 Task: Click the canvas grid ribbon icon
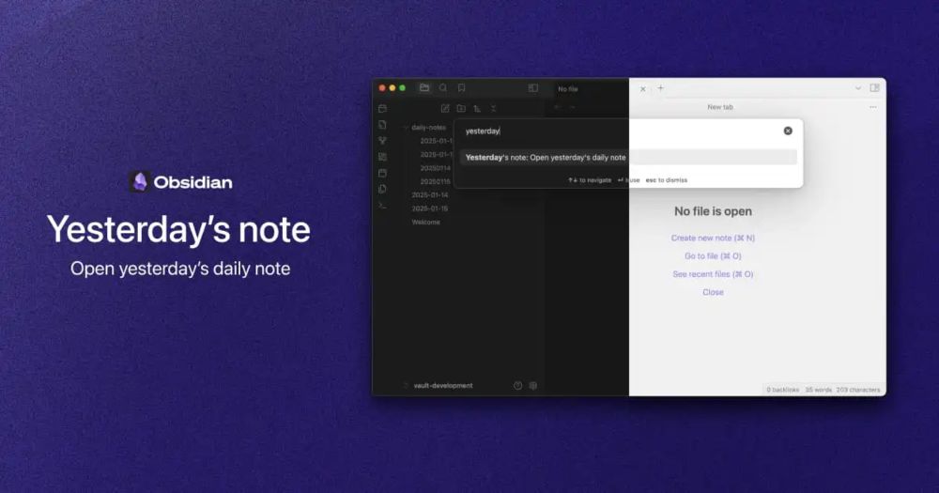pos(383,156)
